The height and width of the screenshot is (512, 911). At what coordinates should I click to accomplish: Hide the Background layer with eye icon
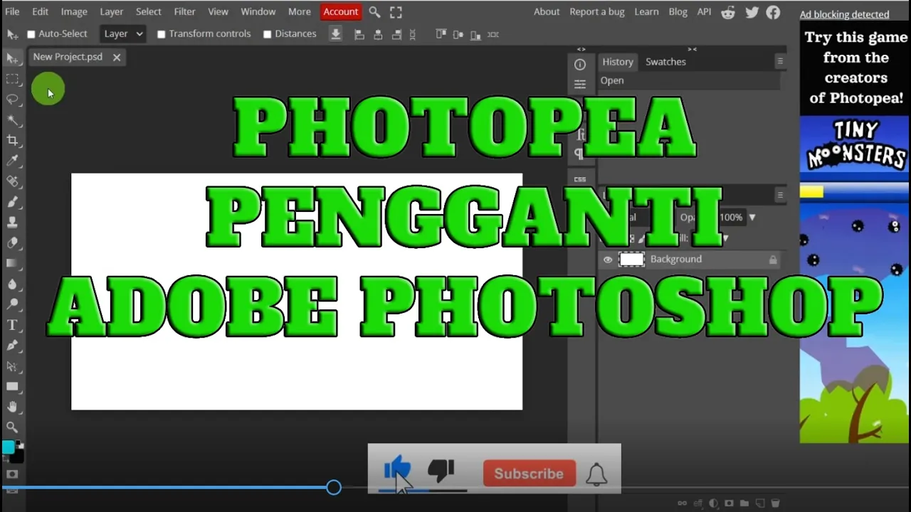(608, 260)
